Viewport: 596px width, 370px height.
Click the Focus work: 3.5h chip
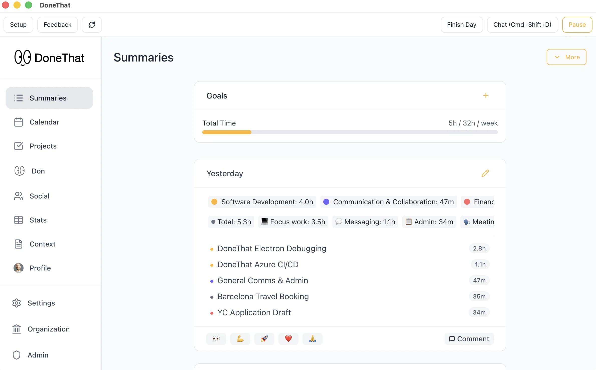[293, 222]
